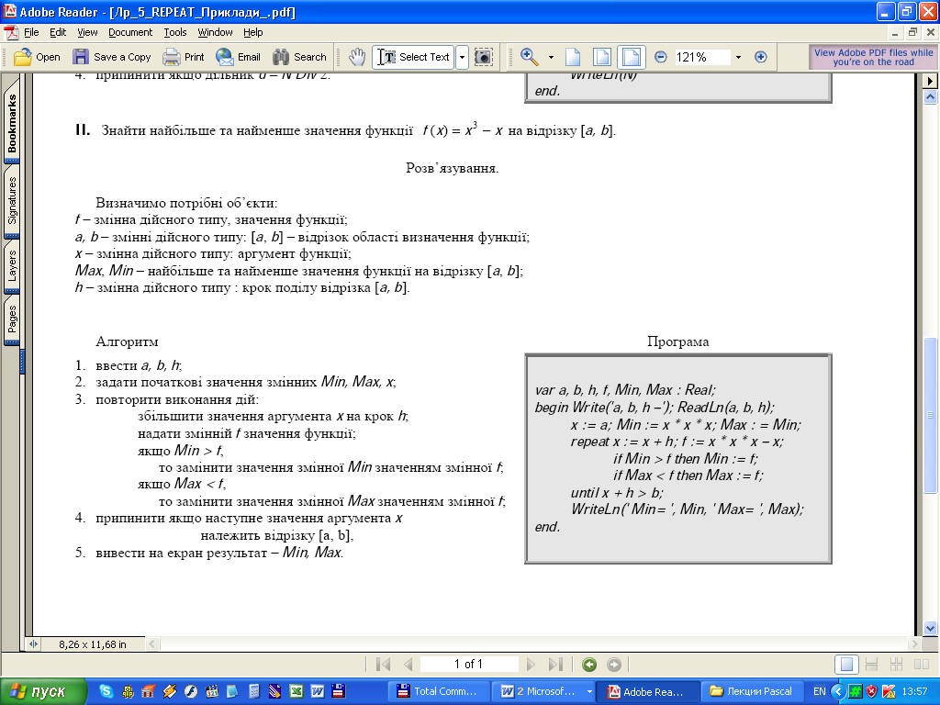This screenshot has width=940, height=705.
Task: Set Fit Page view
Action: click(602, 57)
